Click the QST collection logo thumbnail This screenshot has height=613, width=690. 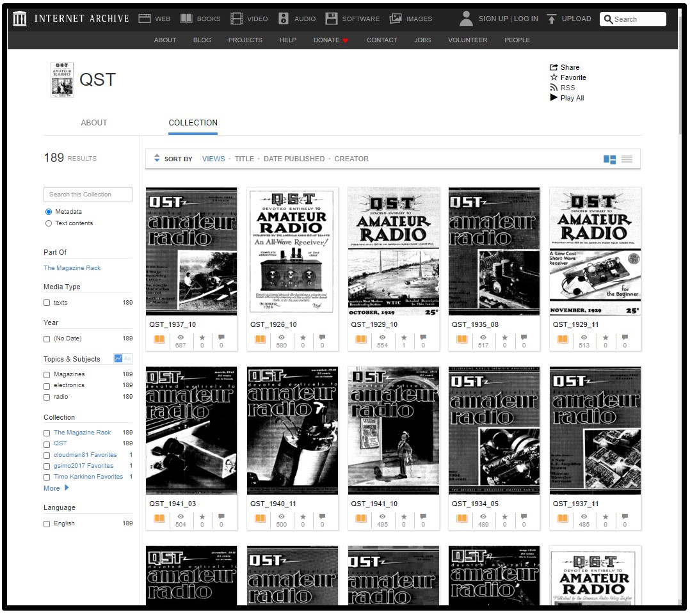coord(62,80)
